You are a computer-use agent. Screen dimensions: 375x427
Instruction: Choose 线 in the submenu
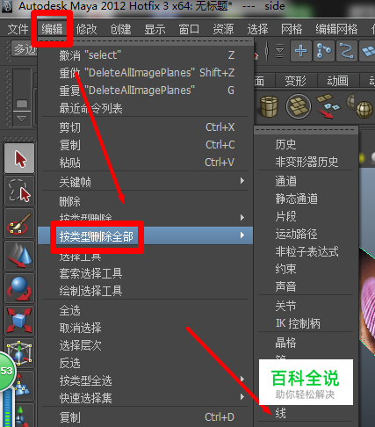(306, 413)
